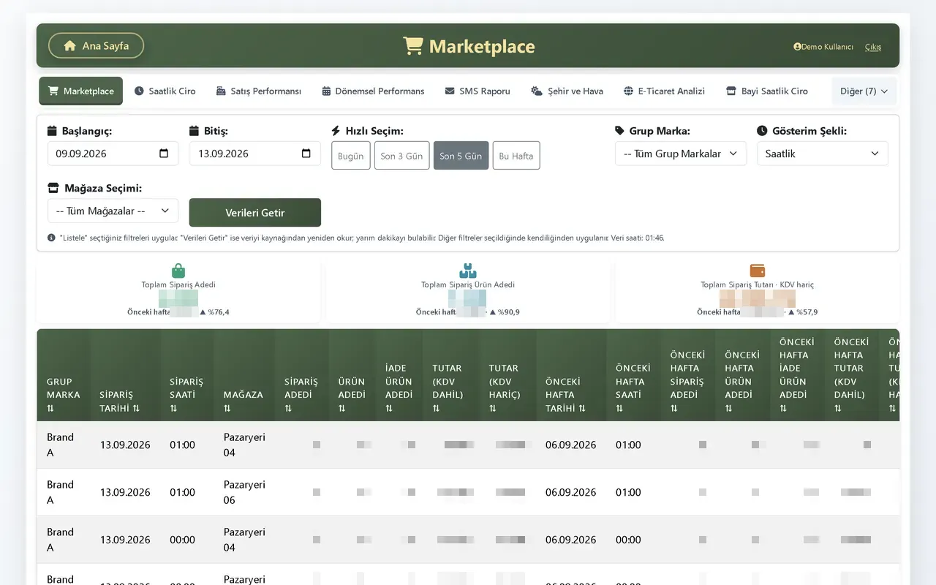Click the Toplam Sipariş Adedi shopping bag icon

[x=178, y=271]
